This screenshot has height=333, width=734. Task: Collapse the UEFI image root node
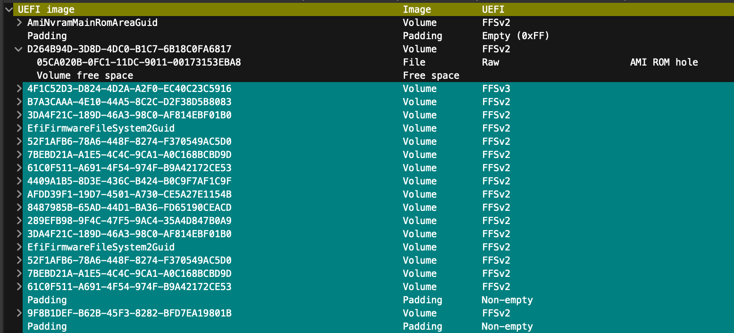(x=9, y=9)
